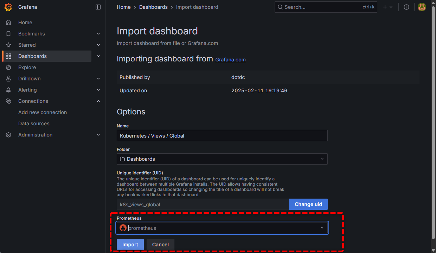Screen dimensions: 436x253
Task: Open Alerting in the sidebar
Action: point(27,90)
